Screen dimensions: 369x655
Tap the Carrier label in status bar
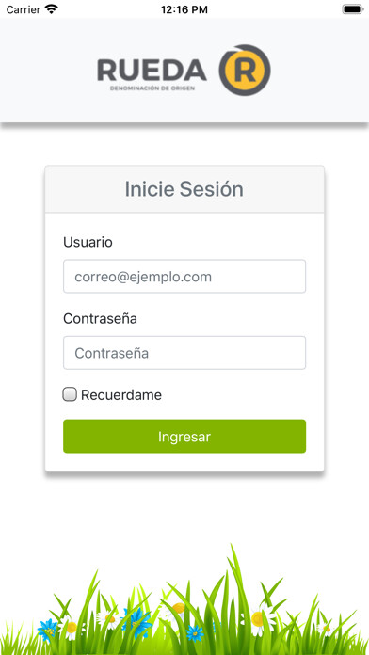click(23, 9)
